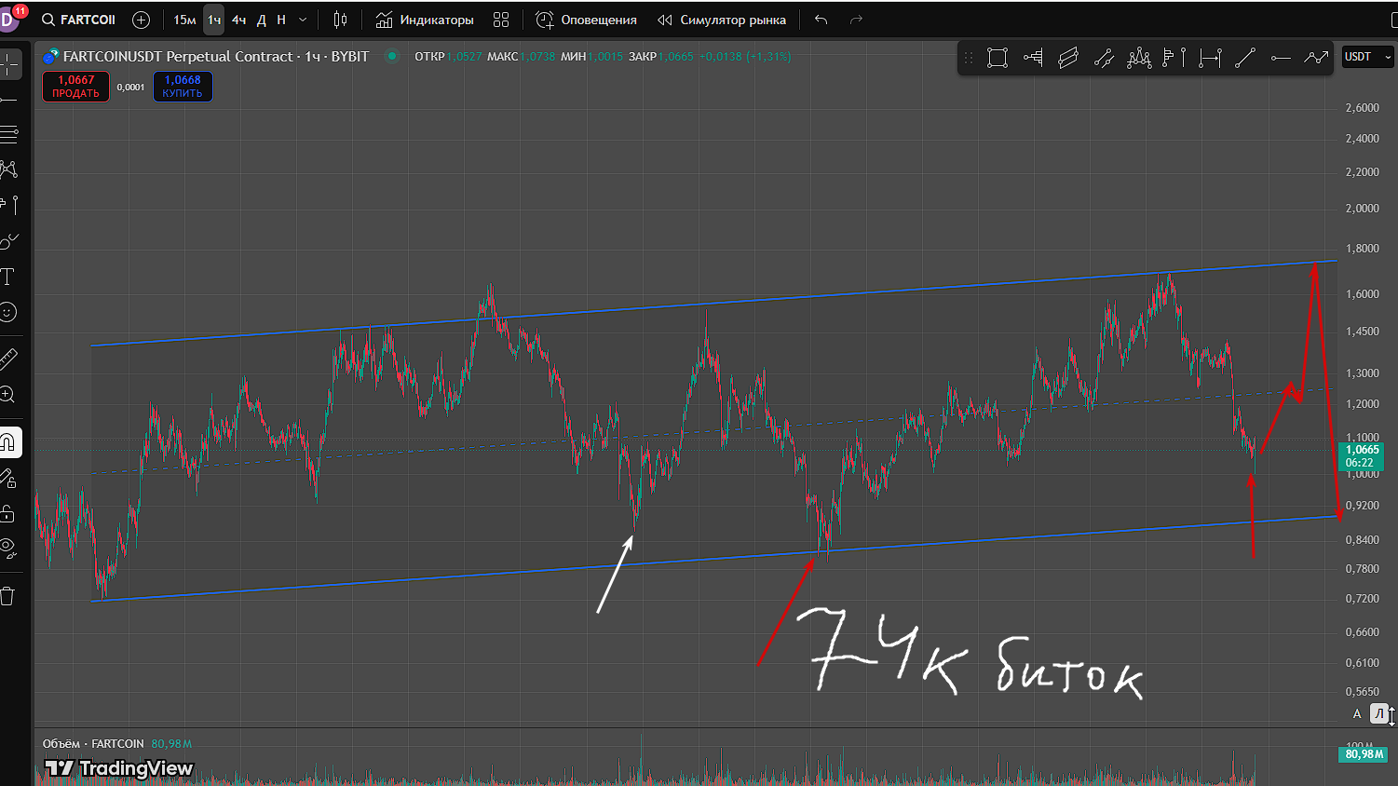The image size is (1398, 786).
Task: Switch to the Д daily timeframe
Action: coord(262,20)
